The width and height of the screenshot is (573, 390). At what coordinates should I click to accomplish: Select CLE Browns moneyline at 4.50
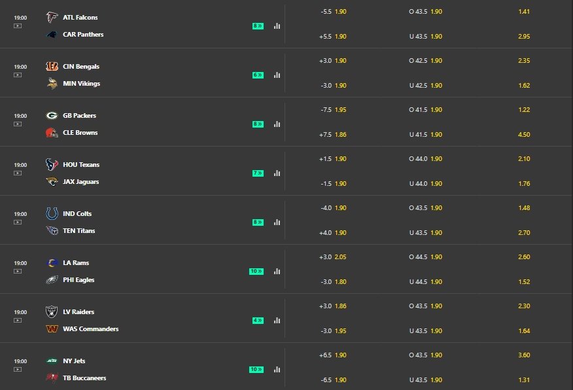[524, 135]
